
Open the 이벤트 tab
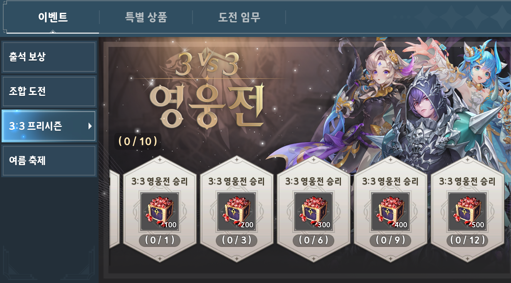point(53,17)
